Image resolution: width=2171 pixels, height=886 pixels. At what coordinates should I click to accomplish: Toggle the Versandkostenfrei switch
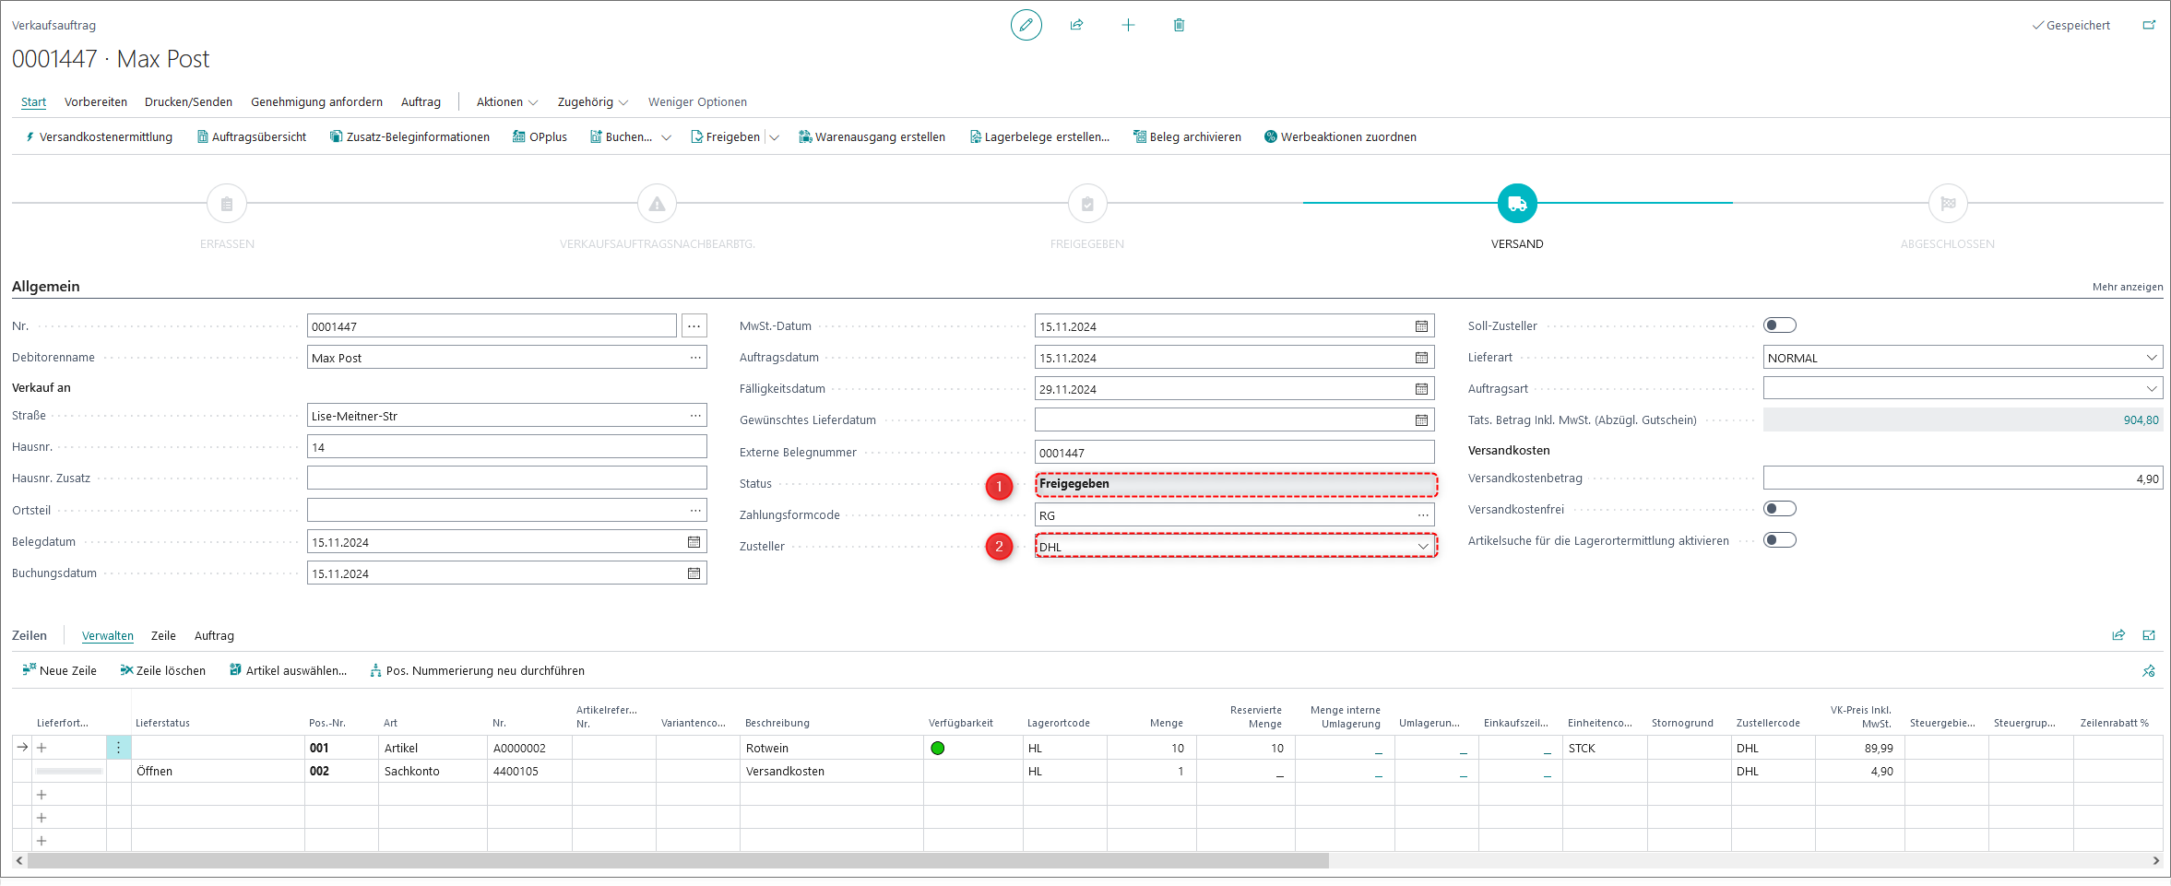pos(1779,509)
